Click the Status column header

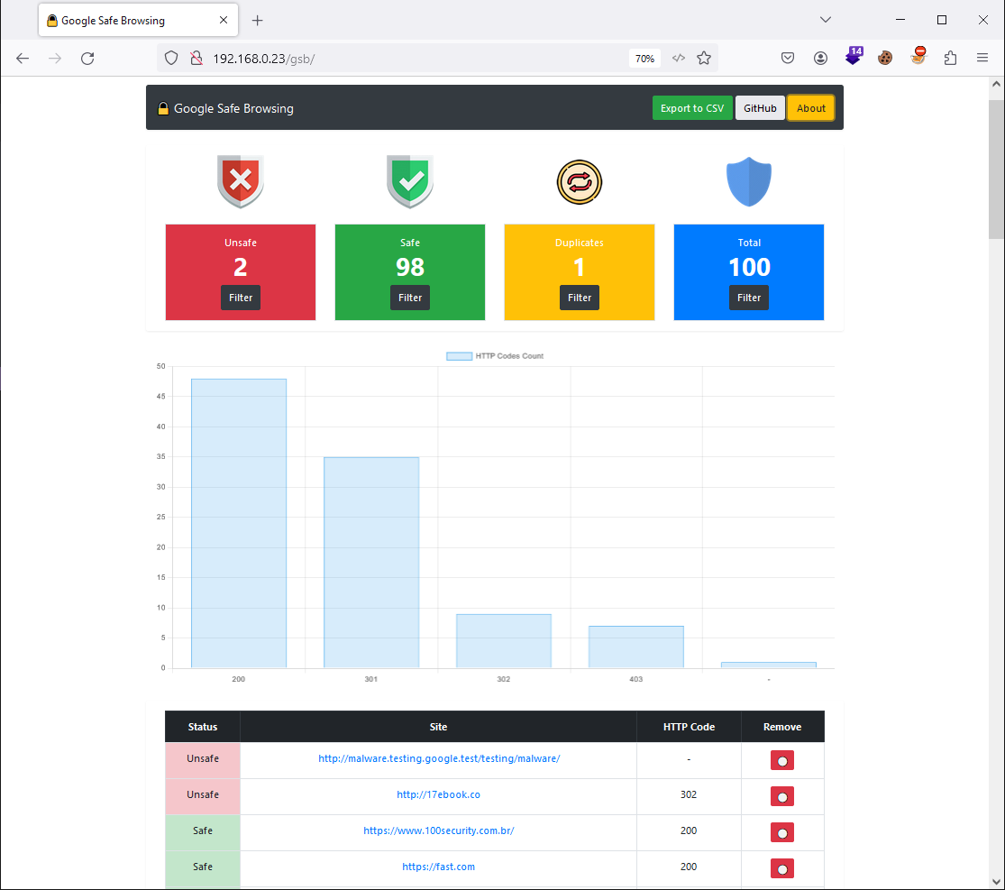click(203, 727)
